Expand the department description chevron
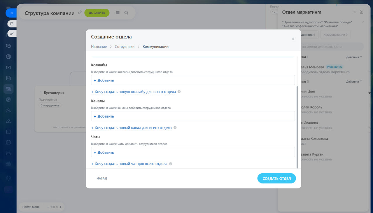Image resolution: width=373 pixels, height=213 pixels. (363, 22)
